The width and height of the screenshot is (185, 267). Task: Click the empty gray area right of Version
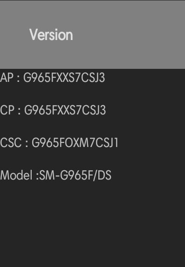point(130,35)
